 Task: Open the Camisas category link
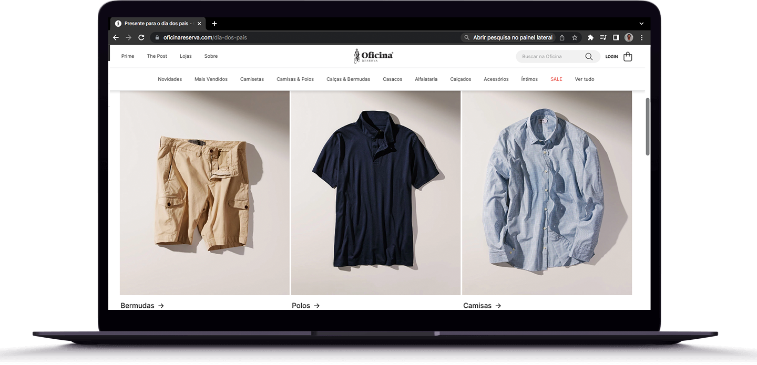(482, 305)
